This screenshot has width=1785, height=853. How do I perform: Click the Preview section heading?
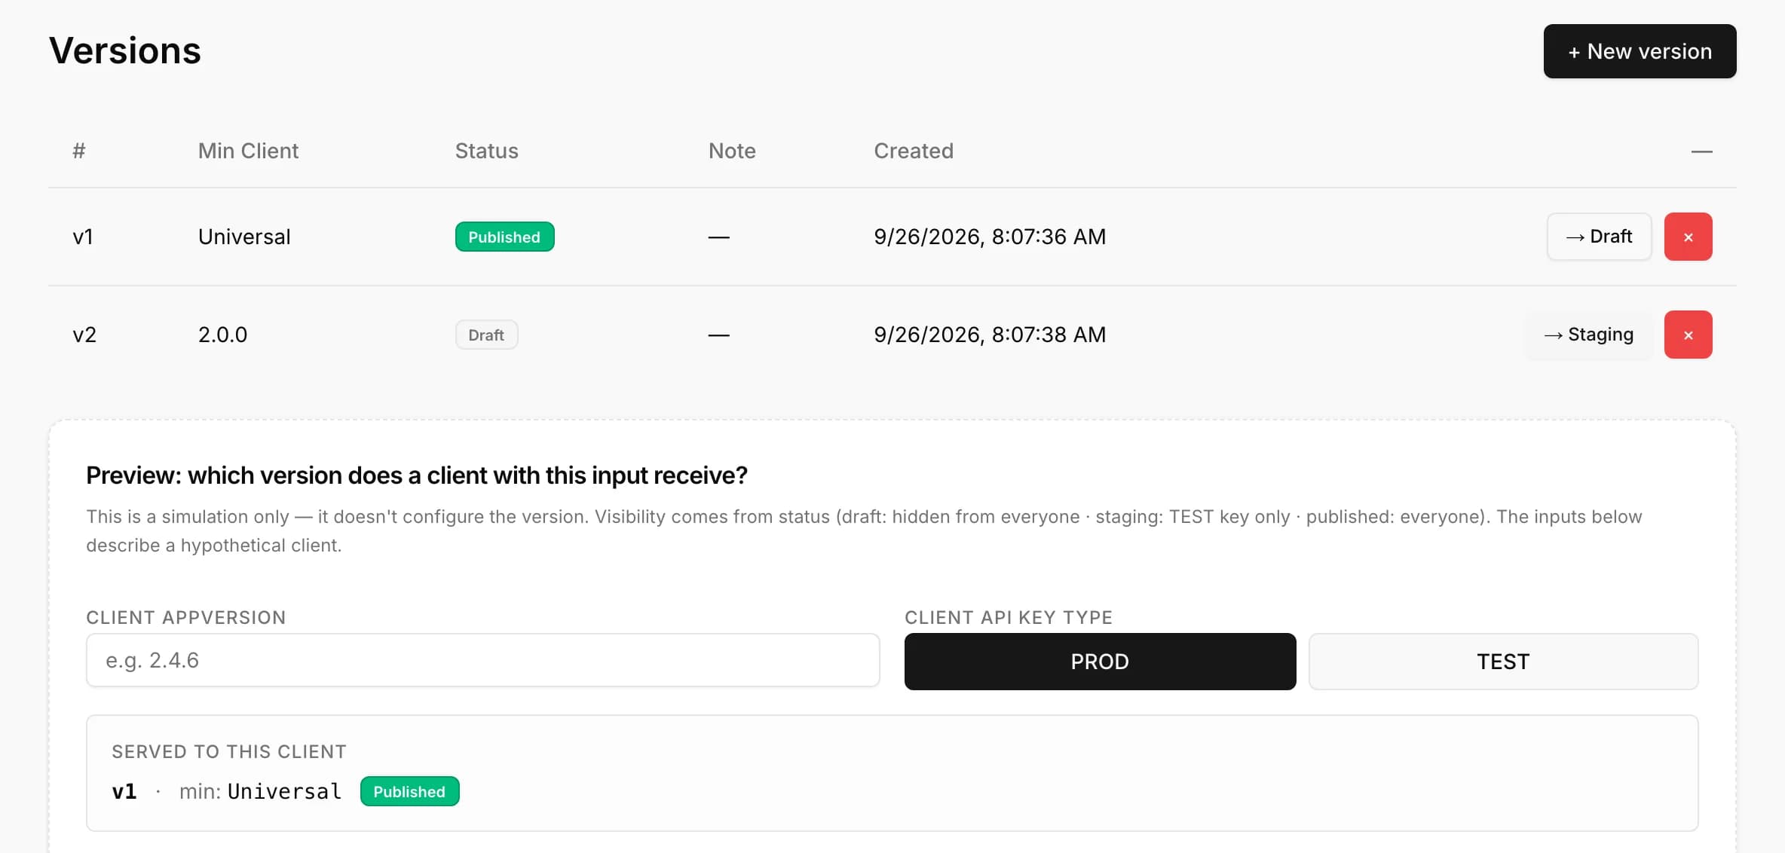coord(417,475)
